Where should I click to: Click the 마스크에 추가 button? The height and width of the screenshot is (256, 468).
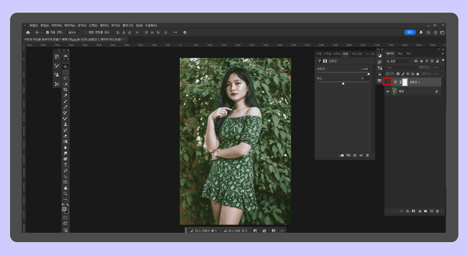pos(236,230)
